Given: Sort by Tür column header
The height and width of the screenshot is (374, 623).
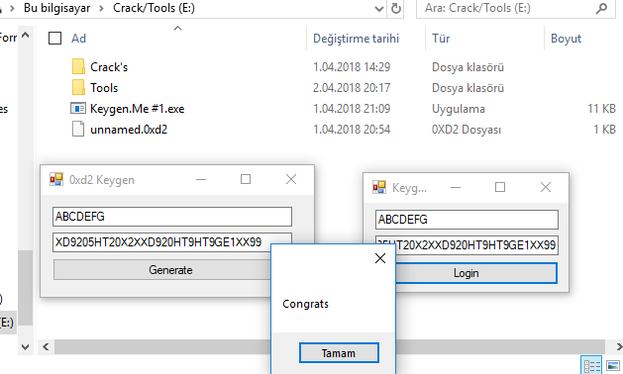Looking at the screenshot, I should (x=441, y=39).
